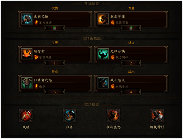Select the 狂暴者之怒 skill icon
The width and height of the screenshot is (183, 139).
(27, 83)
